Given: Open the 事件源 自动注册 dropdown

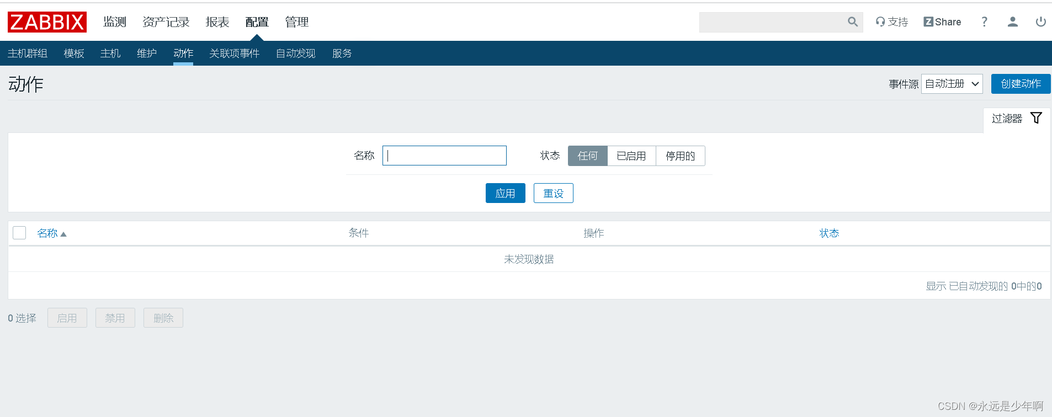Looking at the screenshot, I should (x=952, y=84).
